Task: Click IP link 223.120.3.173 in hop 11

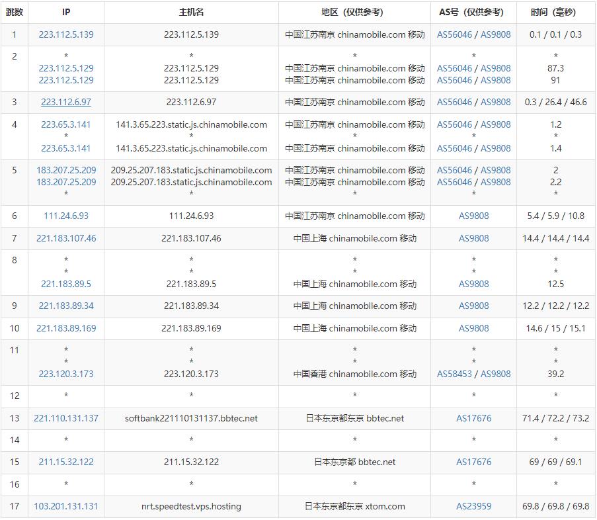Action: coord(66,374)
